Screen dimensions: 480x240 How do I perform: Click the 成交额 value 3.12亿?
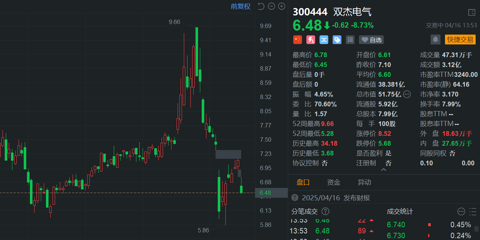point(452,65)
